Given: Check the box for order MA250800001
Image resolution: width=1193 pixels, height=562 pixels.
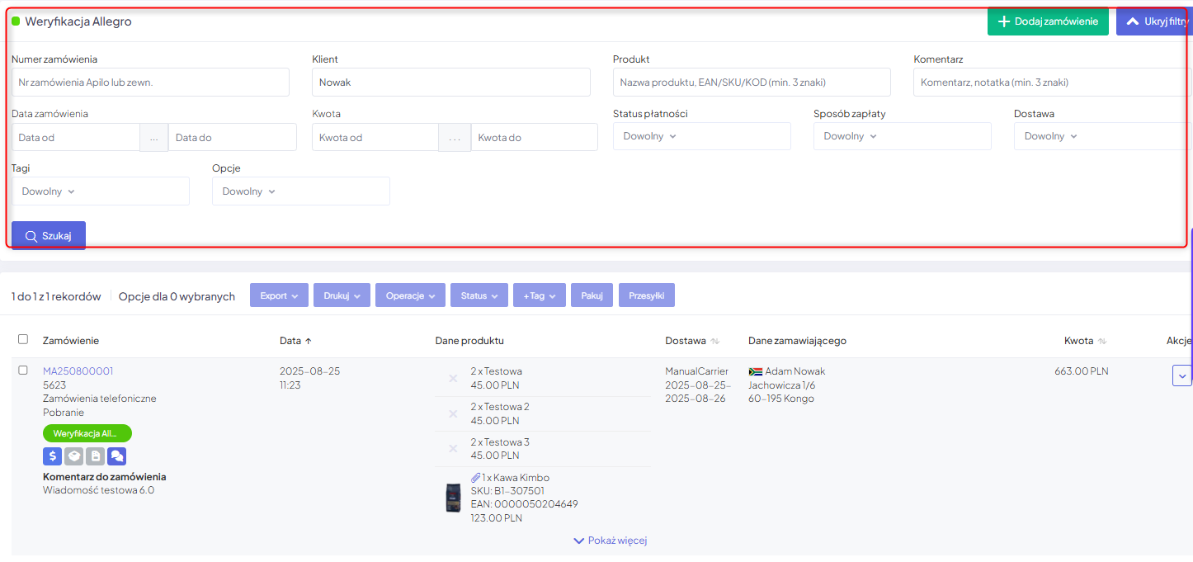Looking at the screenshot, I should pos(23,371).
